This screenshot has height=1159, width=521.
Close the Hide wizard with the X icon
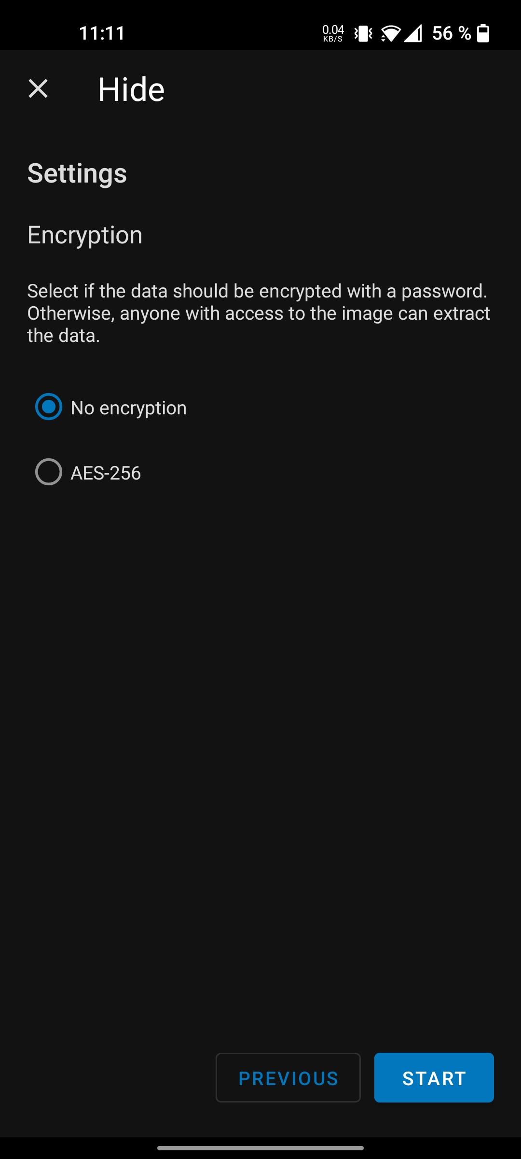pyautogui.click(x=38, y=89)
